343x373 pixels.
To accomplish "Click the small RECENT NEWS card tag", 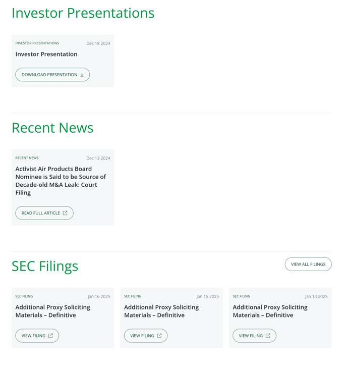I will (27, 158).
